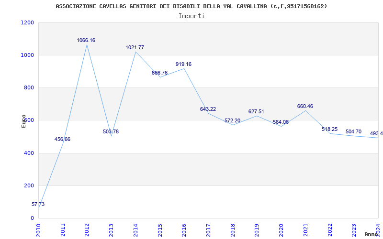
Task: Click the x-axis year 2020
Action: 281,230
